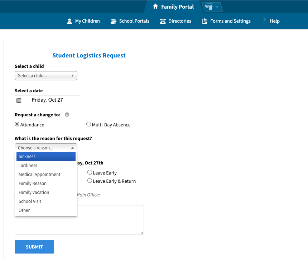Click the calendar icon in the date field
Screen dimensions: 308x260
click(x=19, y=100)
